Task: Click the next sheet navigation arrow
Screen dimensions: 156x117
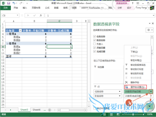Action: pos(11,110)
